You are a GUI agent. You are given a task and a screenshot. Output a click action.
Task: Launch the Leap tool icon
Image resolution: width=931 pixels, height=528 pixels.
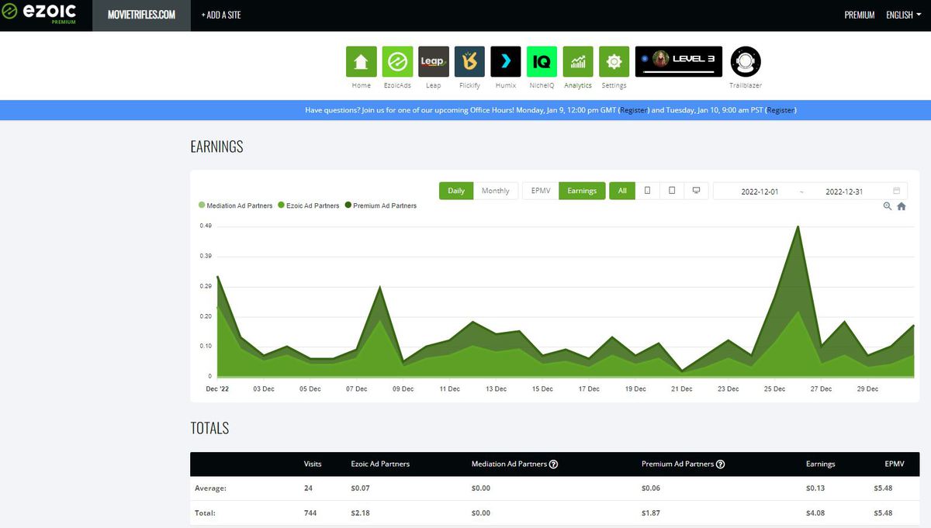(433, 61)
